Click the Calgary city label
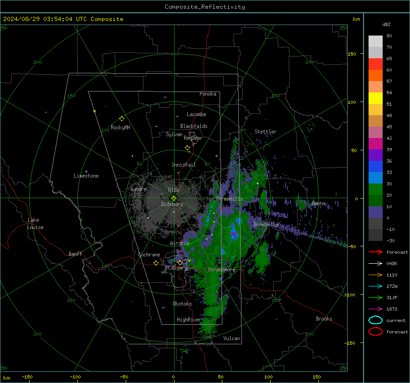The height and width of the screenshot is (383, 410). (x=178, y=268)
